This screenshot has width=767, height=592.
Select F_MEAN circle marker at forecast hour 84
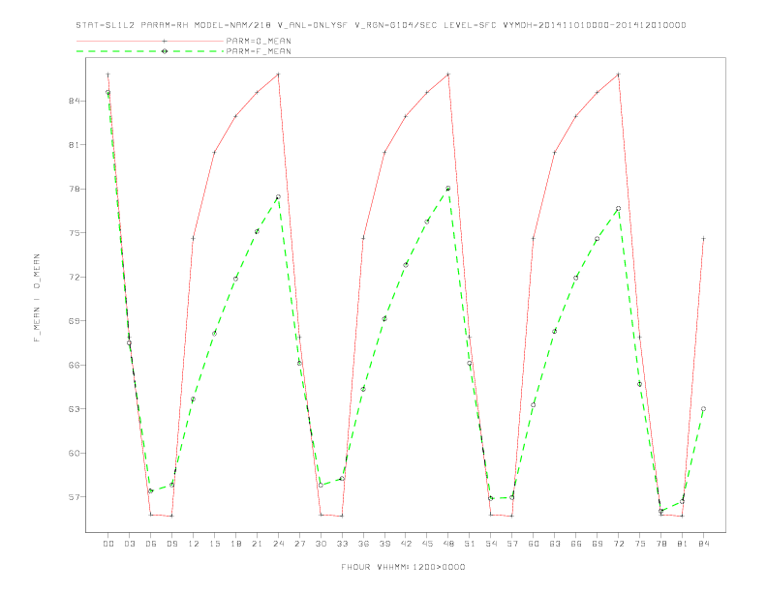click(703, 409)
